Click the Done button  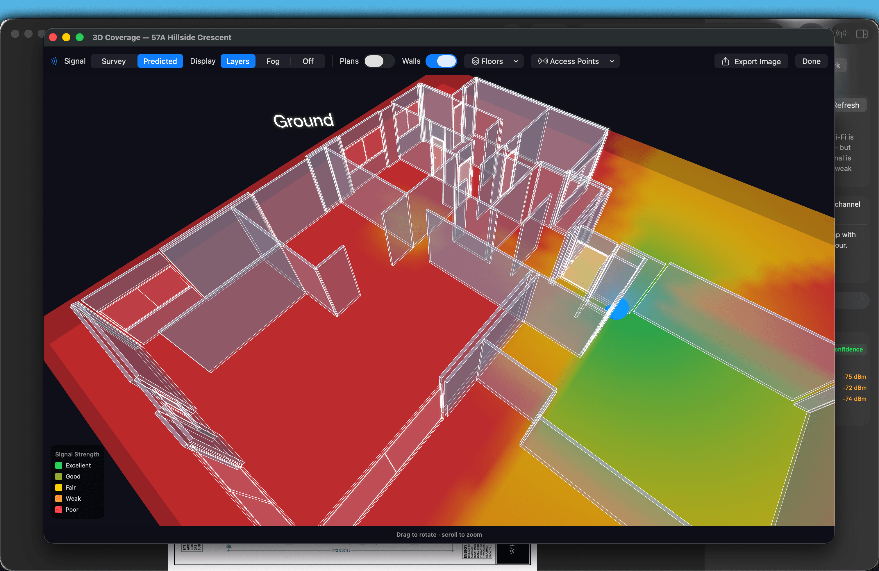(811, 61)
